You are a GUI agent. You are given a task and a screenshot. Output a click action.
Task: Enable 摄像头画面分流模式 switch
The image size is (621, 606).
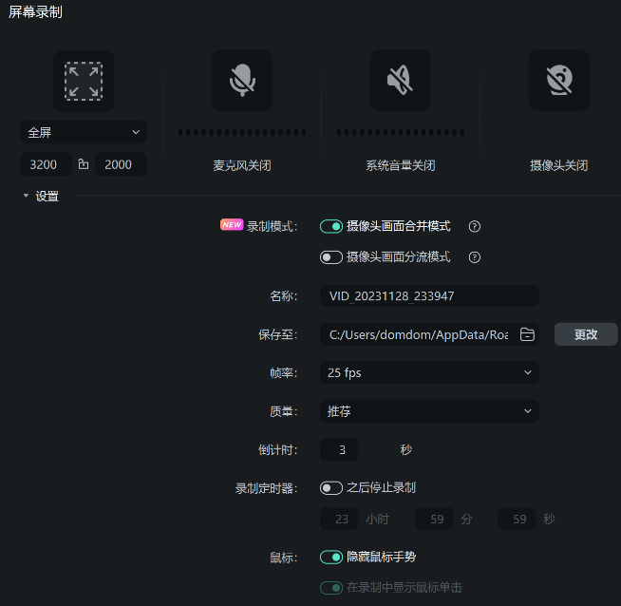point(331,257)
